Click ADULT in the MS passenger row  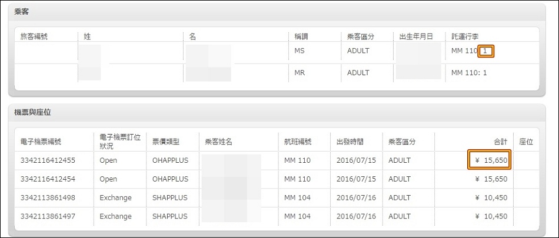358,51
